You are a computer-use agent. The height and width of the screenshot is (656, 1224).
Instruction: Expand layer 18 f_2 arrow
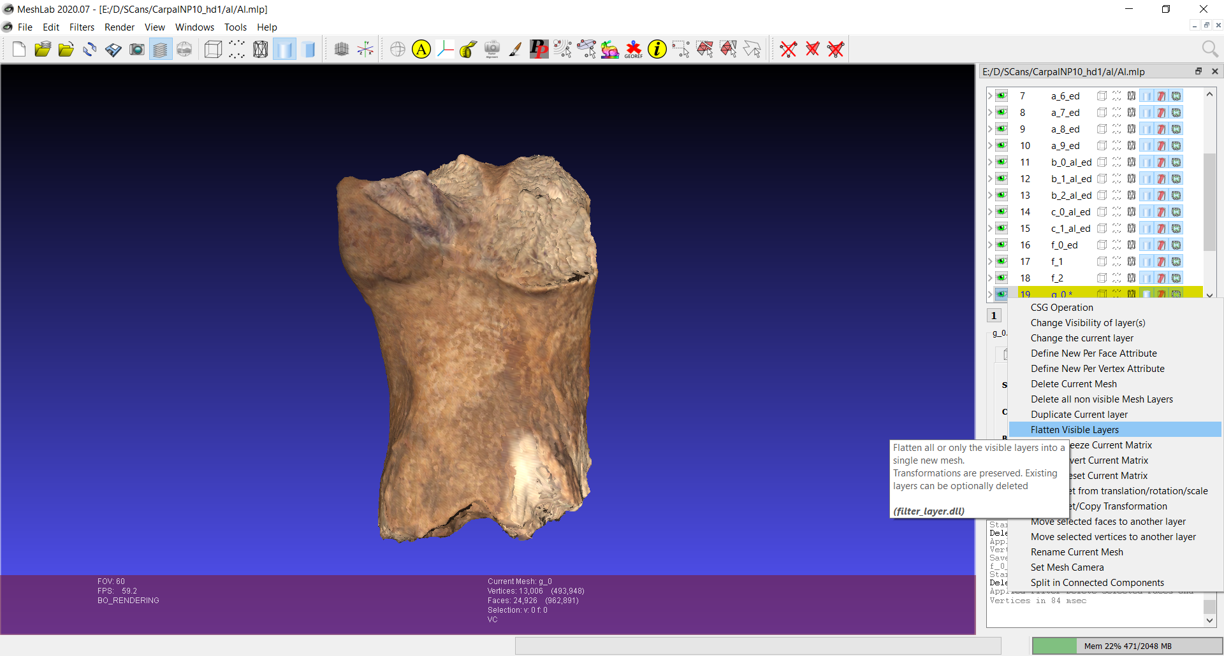click(990, 278)
